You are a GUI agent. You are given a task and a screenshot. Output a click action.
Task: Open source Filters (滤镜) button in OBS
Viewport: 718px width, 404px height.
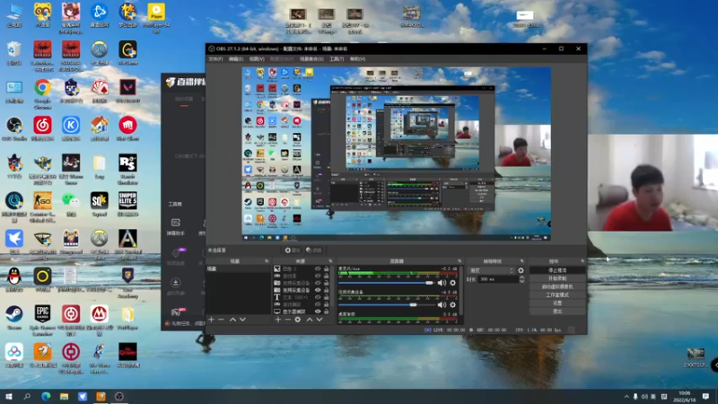point(314,250)
